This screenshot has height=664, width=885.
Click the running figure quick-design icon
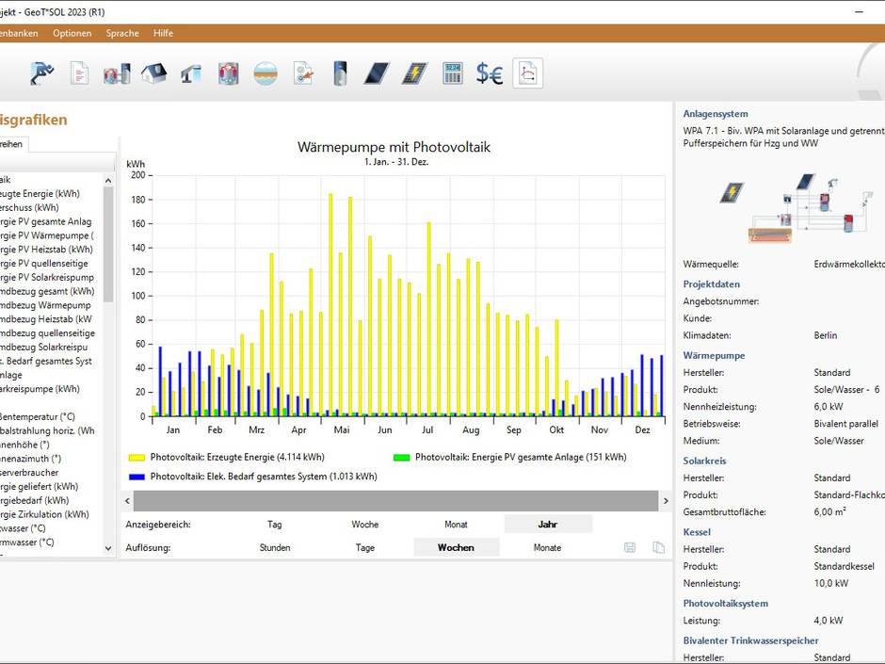coord(41,73)
